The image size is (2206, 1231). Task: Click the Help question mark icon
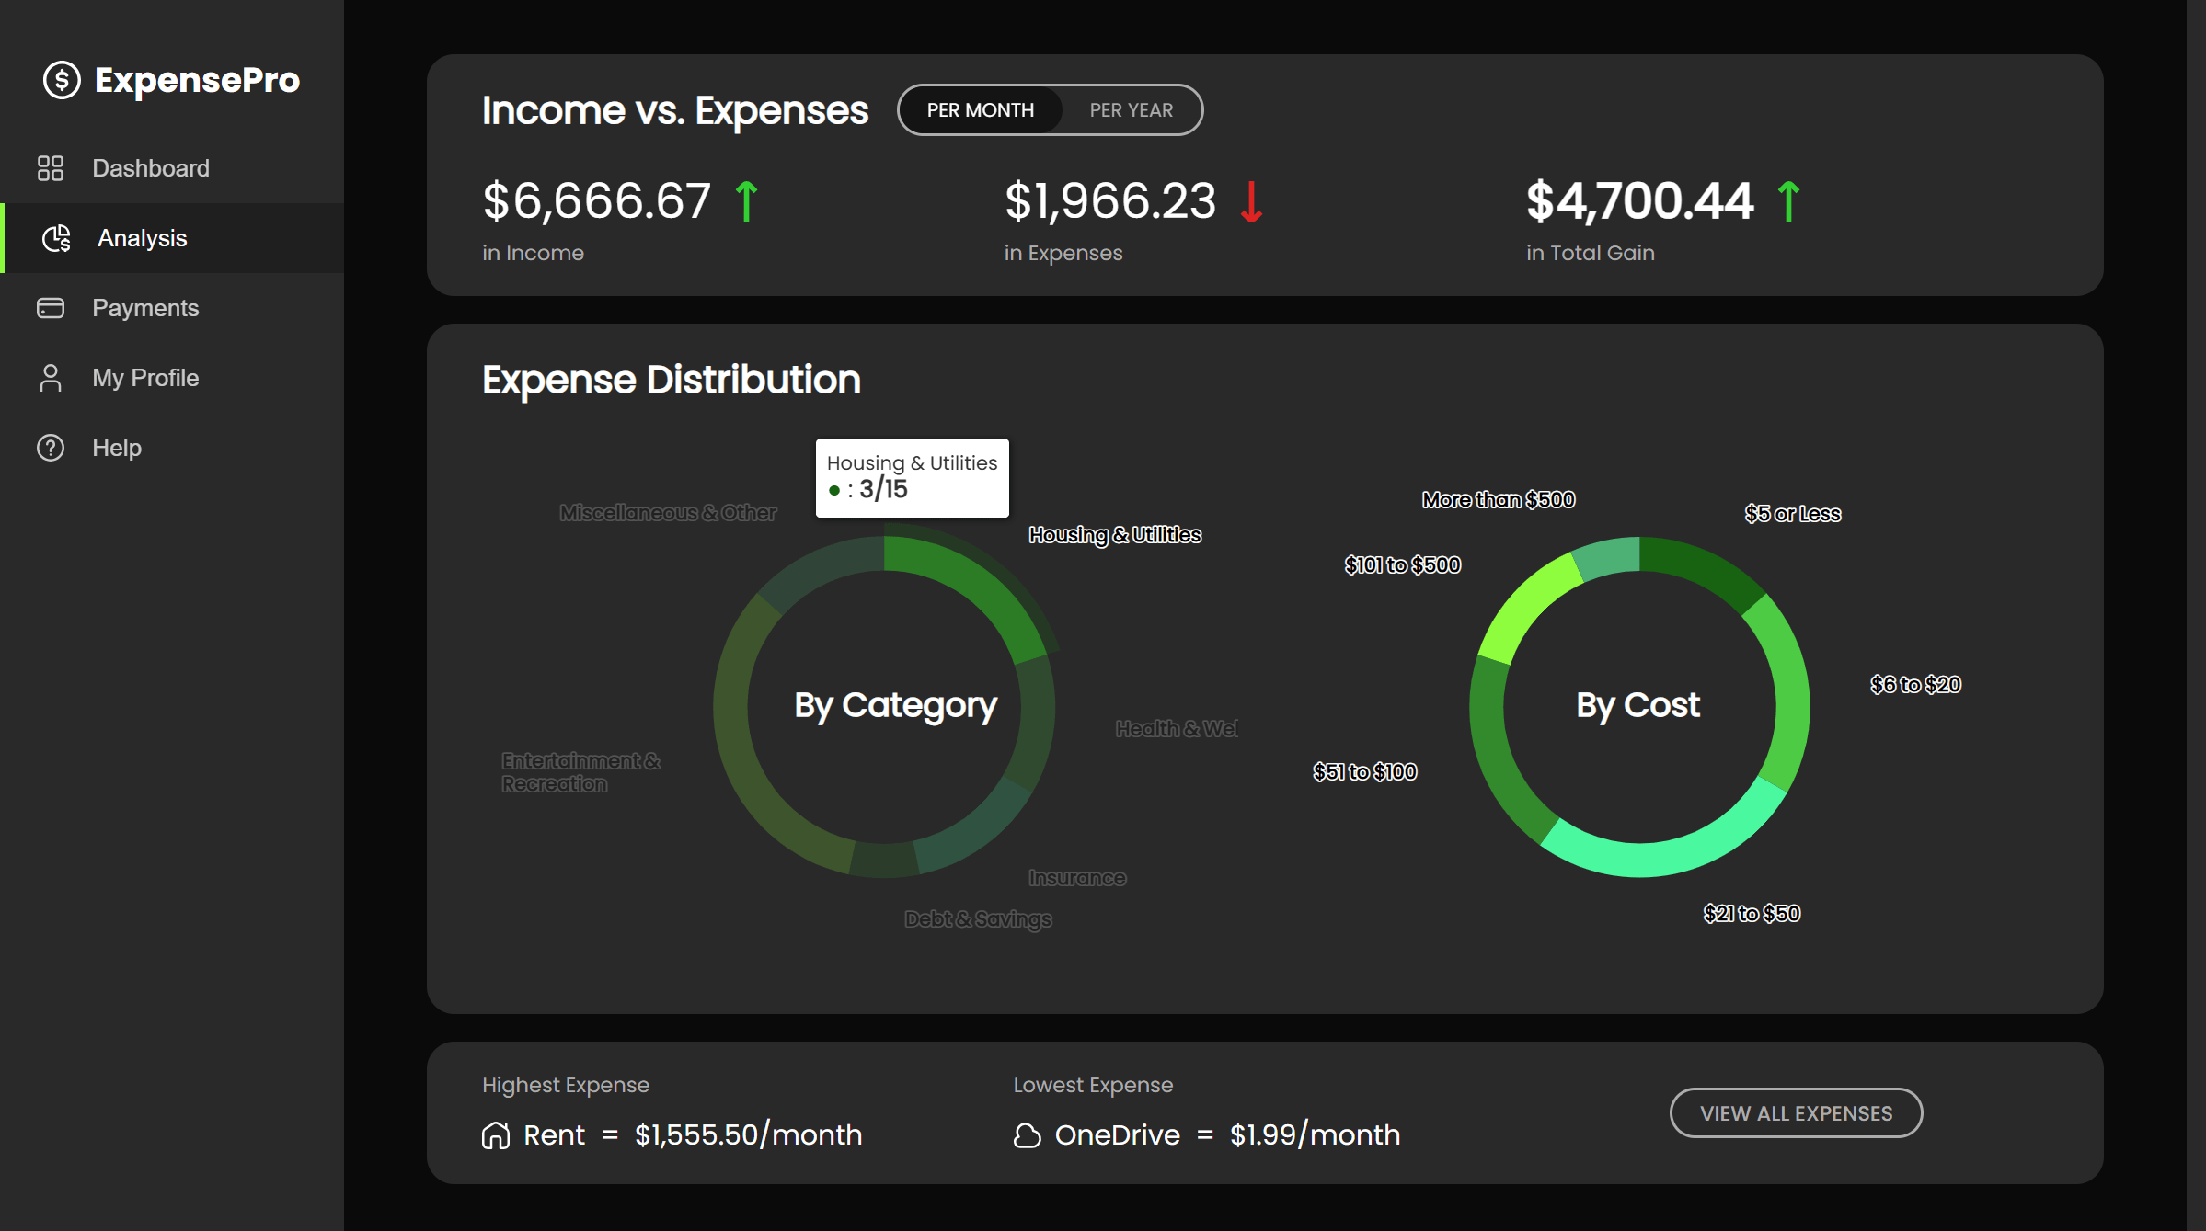pyautogui.click(x=51, y=448)
